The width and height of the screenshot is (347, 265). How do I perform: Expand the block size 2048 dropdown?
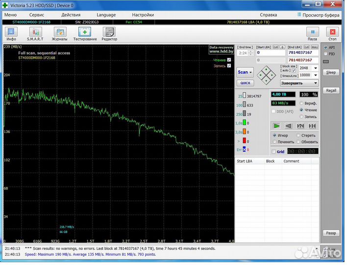pos(316,68)
